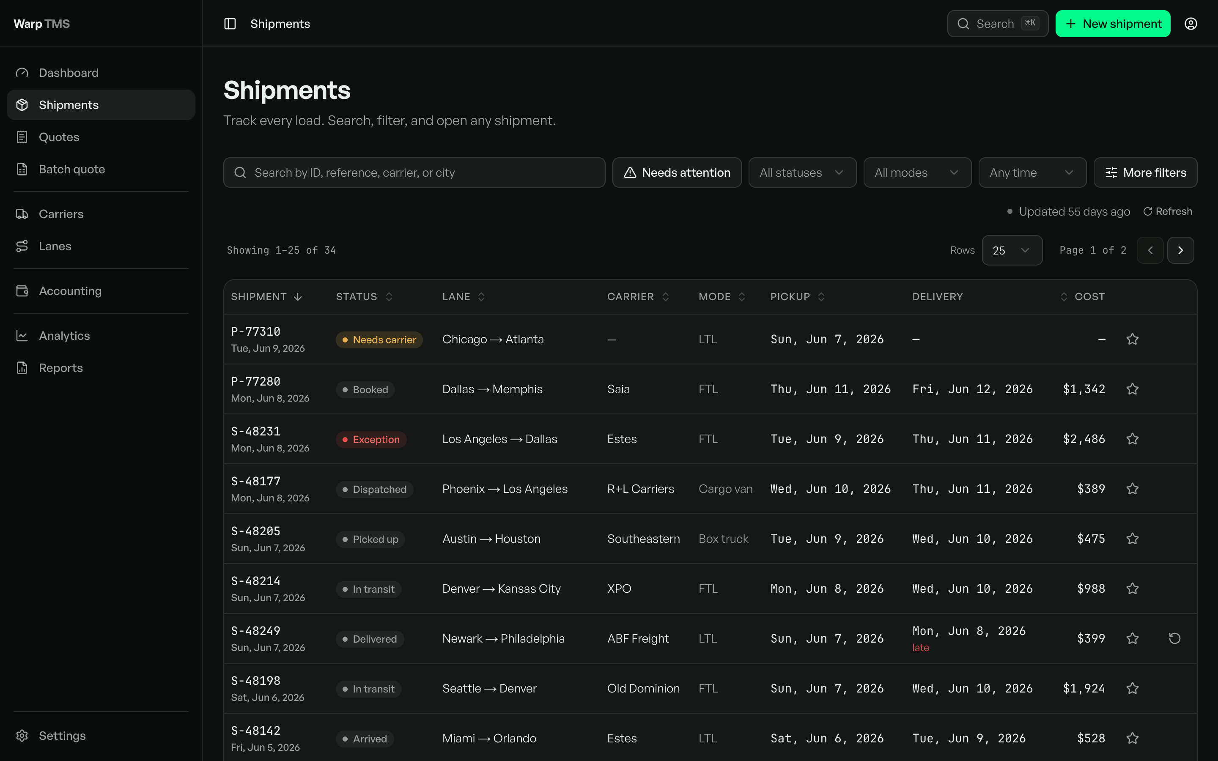Click the Quotes document icon

(x=22, y=137)
